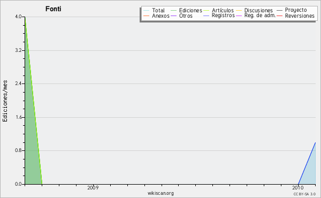Select the 'Reg. de adm.' legend entry
The image size is (321, 198).
[260, 16]
